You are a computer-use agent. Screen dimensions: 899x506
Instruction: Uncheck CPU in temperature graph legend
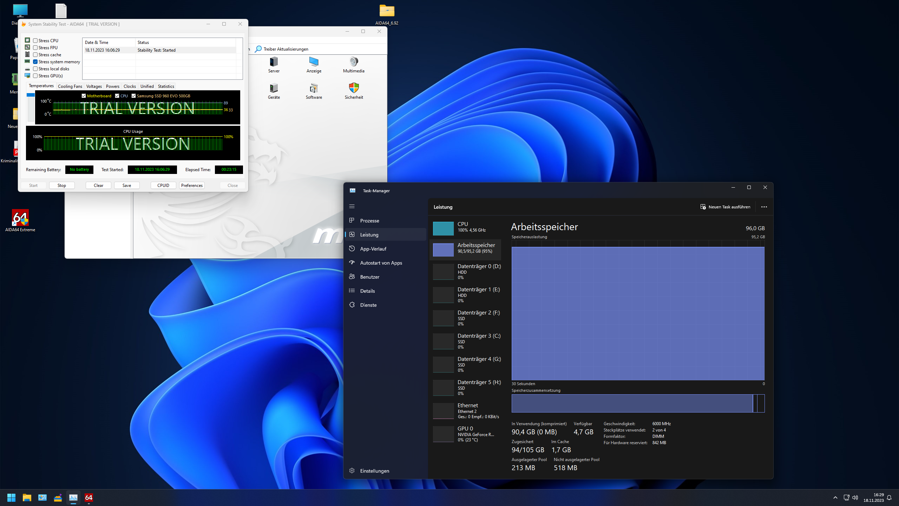[x=117, y=96]
